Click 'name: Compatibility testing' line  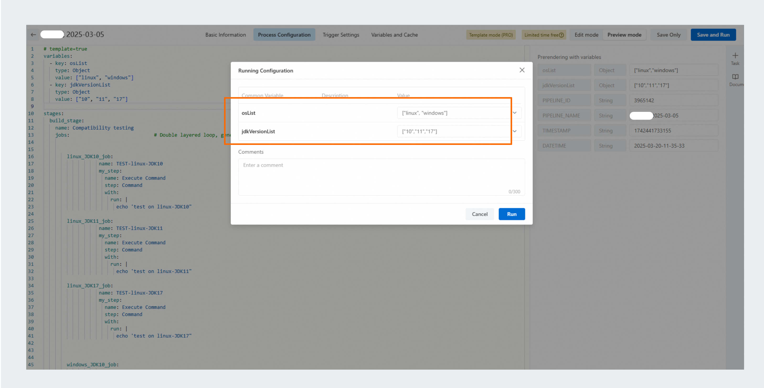(x=94, y=128)
